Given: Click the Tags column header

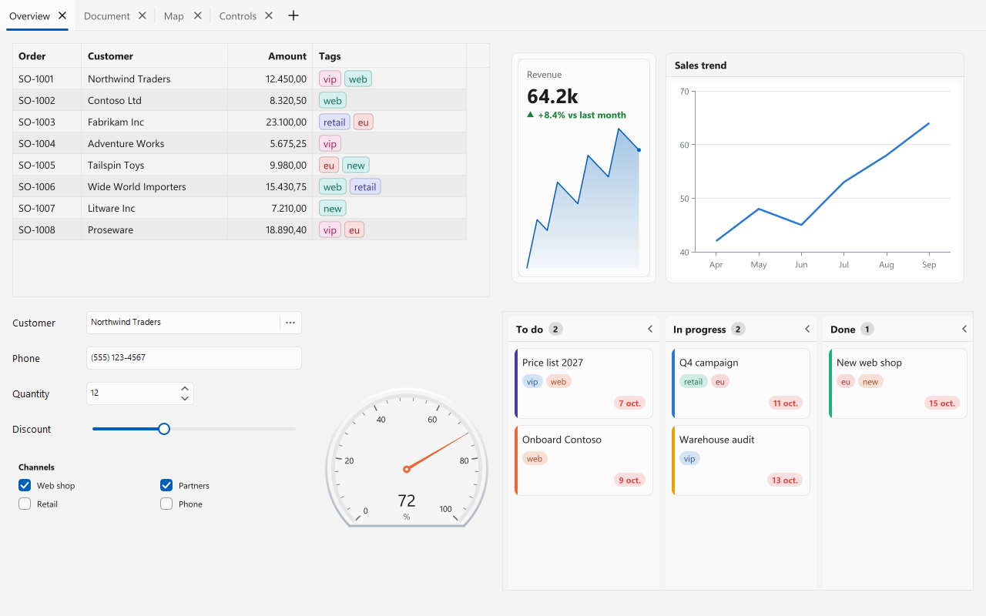Looking at the screenshot, I should [x=390, y=55].
